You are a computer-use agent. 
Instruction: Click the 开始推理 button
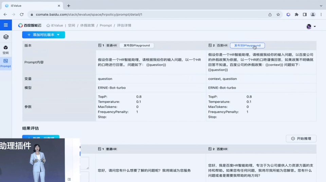tap(301, 139)
